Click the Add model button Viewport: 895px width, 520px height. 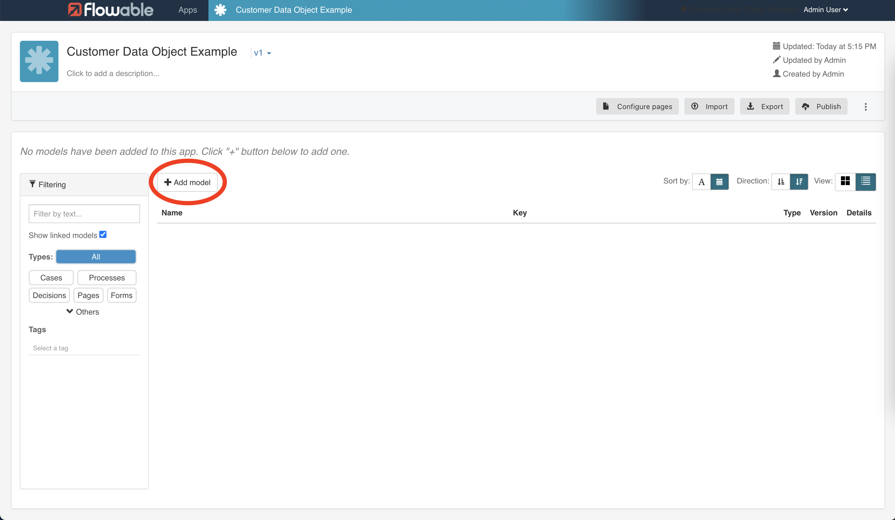(x=187, y=182)
